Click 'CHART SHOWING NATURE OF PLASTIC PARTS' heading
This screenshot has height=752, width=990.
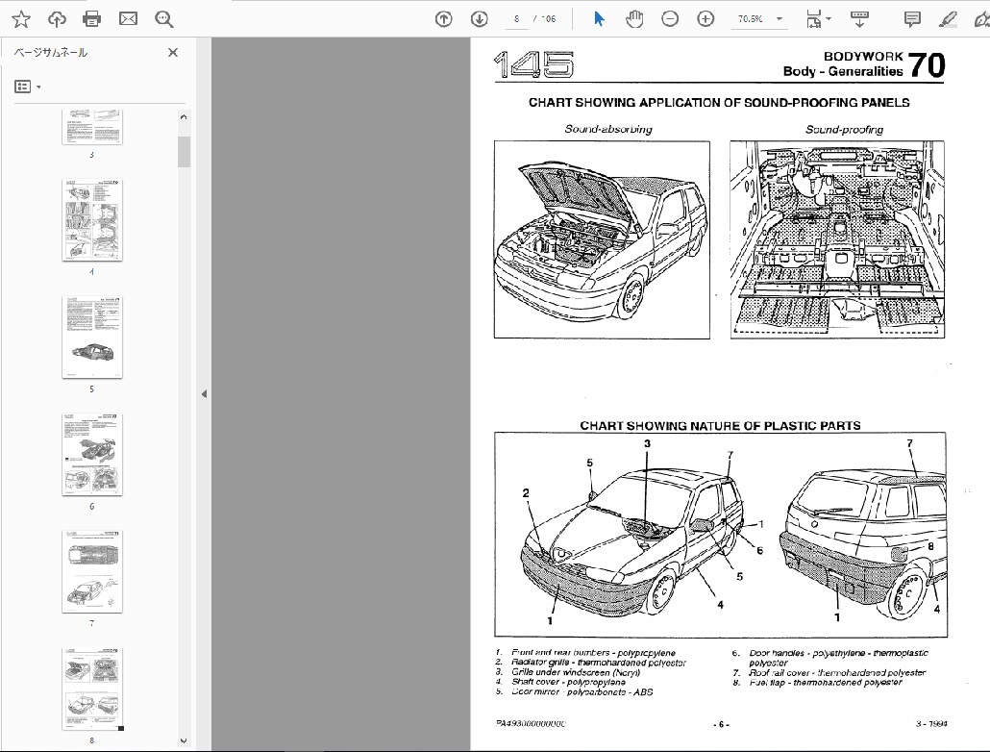point(721,425)
